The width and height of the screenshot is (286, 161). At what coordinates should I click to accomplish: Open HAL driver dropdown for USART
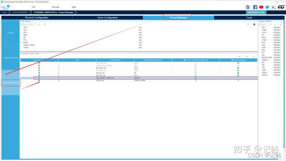[140, 43]
